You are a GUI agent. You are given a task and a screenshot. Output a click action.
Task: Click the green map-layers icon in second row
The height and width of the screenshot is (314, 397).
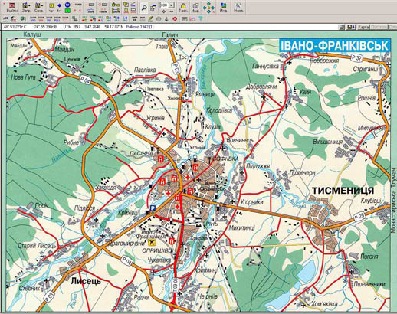[x=23, y=19]
